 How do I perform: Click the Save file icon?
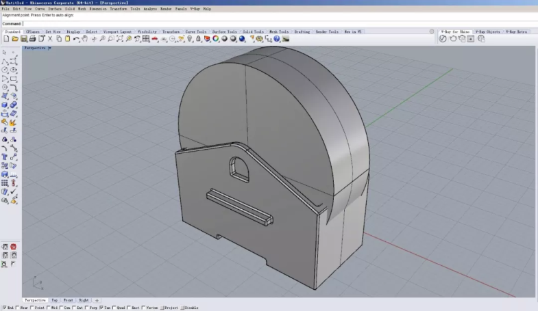[23, 39]
